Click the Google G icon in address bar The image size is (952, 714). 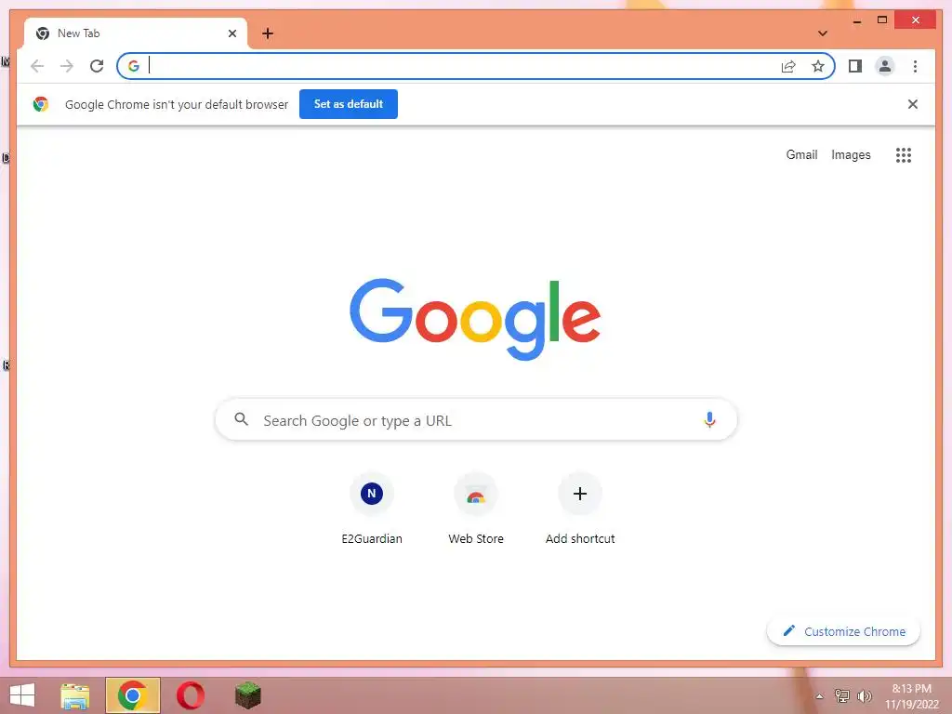point(134,66)
